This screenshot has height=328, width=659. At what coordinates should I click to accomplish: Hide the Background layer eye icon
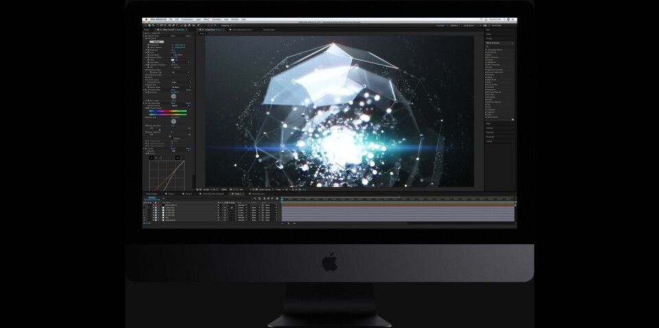pos(143,220)
